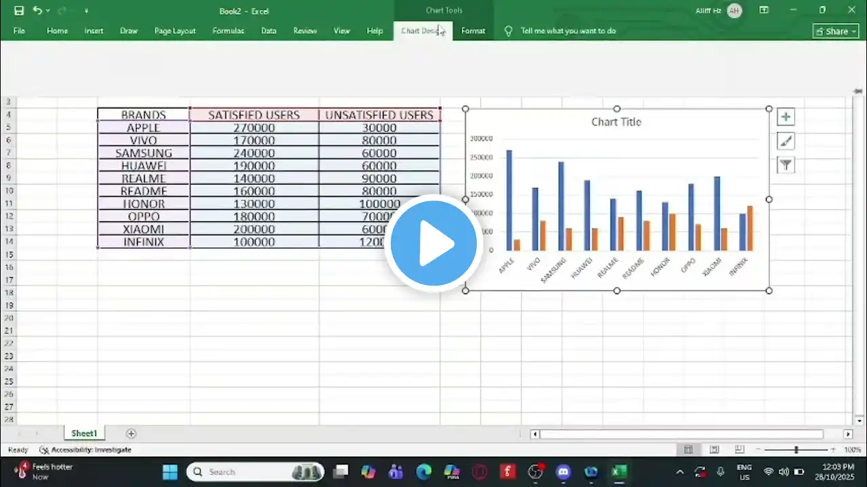Open the microphone tray icon
Viewport: 867px width, 487px height.
(721, 471)
